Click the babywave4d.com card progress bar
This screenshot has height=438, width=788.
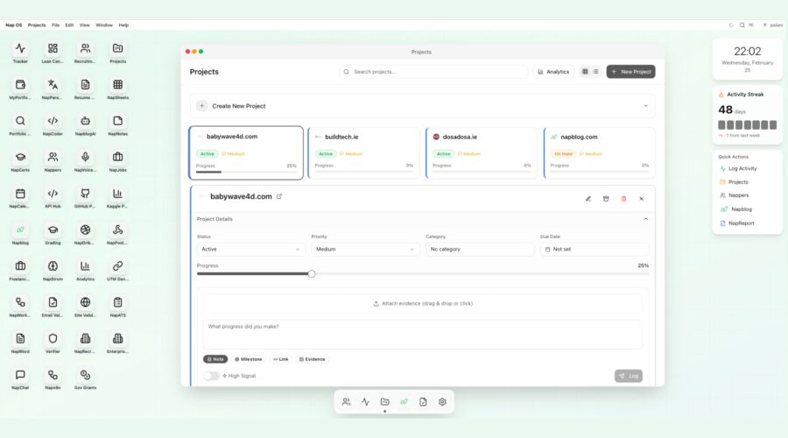[x=246, y=172]
